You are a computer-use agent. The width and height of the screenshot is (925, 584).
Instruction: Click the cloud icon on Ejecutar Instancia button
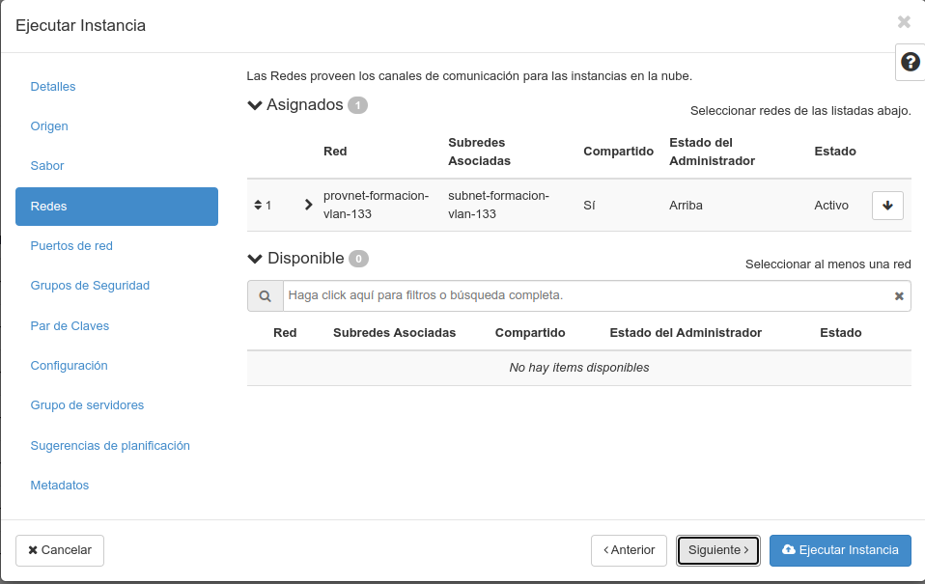coord(790,550)
